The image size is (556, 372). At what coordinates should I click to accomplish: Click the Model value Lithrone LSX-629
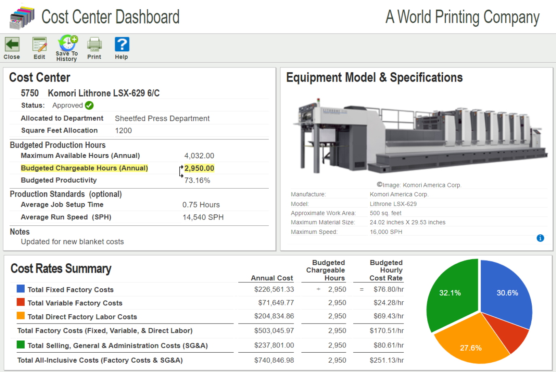393,204
